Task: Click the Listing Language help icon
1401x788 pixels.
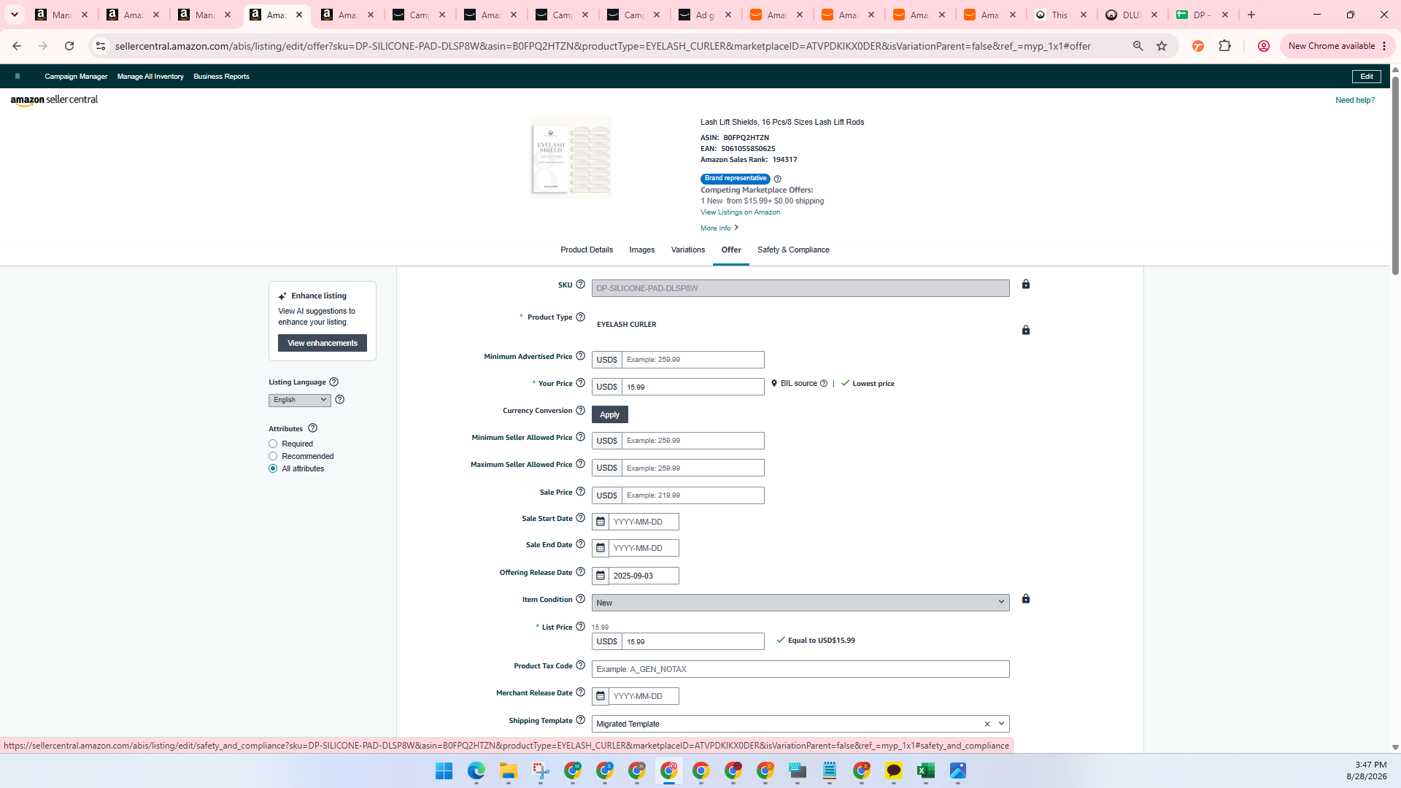Action: (x=333, y=382)
